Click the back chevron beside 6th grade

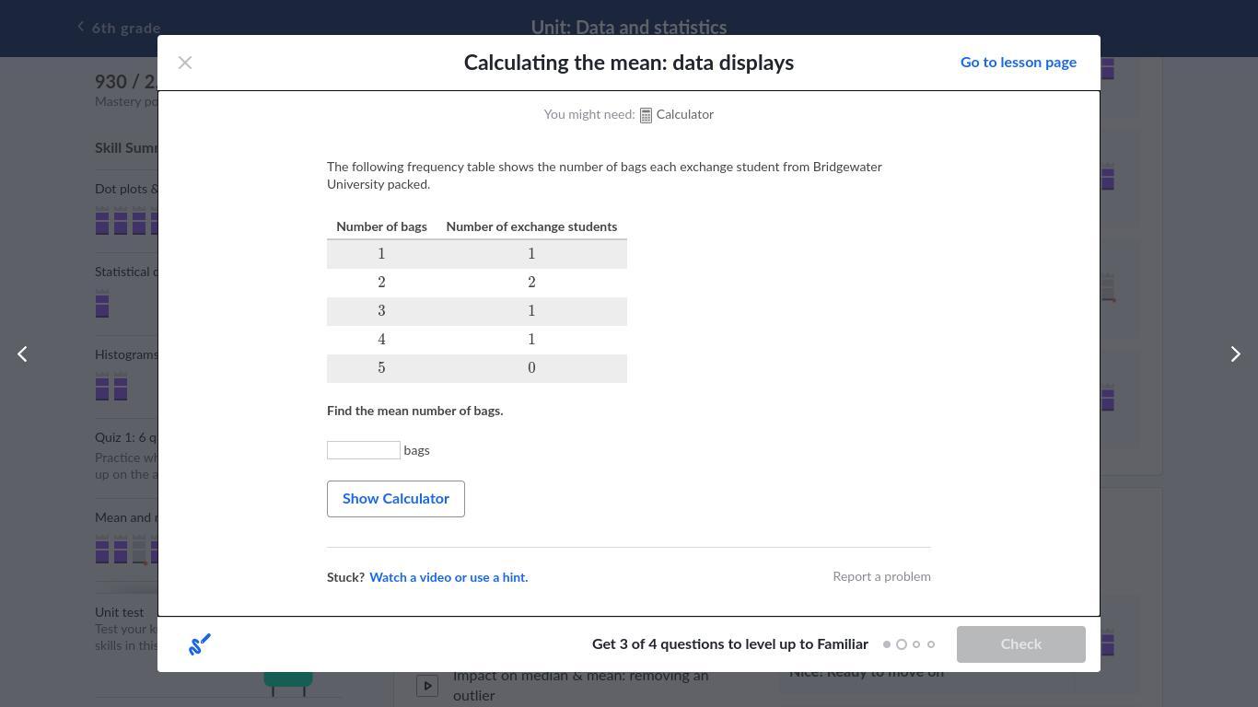click(81, 27)
